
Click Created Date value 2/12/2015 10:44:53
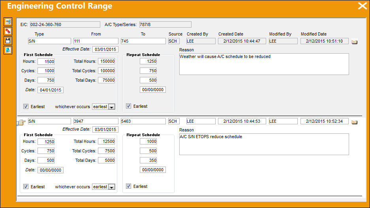pyautogui.click(x=242, y=121)
